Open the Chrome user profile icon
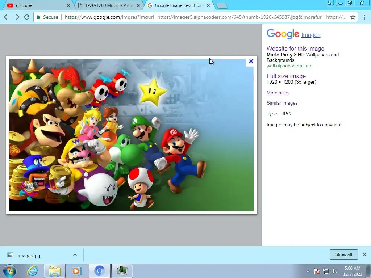371x278 pixels. [329, 3]
